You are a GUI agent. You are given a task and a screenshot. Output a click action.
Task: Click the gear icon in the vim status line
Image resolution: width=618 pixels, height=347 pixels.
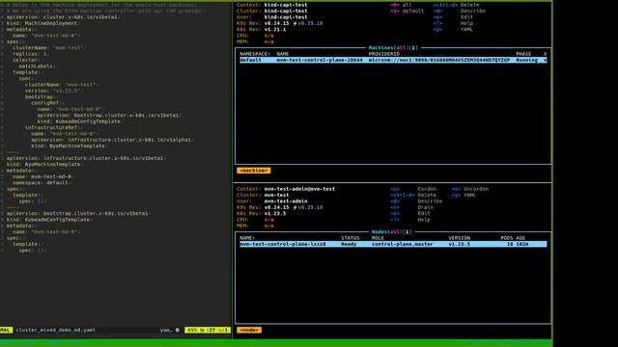[x=178, y=330]
